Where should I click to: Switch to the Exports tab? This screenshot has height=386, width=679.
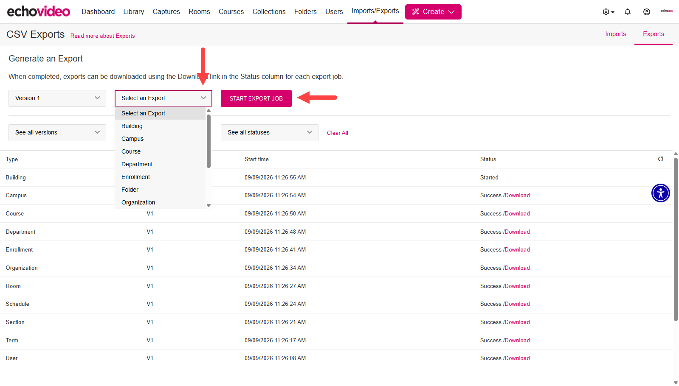[653, 34]
